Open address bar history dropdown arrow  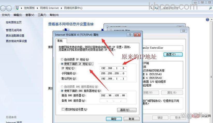click(151, 8)
